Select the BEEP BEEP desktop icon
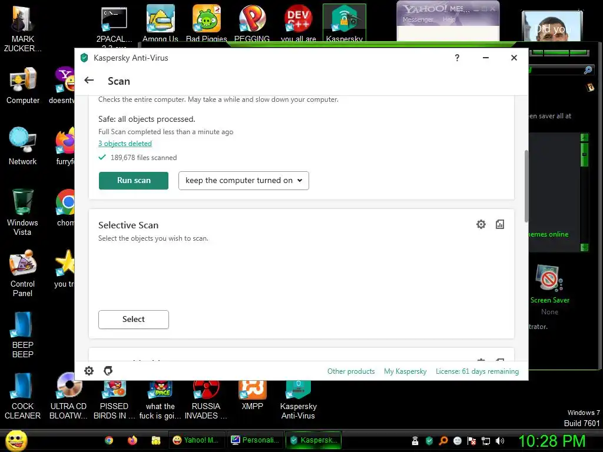603x452 pixels. pos(23,335)
